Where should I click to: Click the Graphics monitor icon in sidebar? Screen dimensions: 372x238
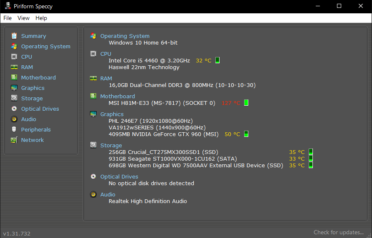pyautogui.click(x=14, y=88)
